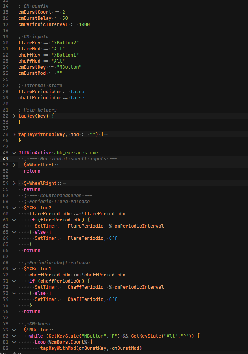Click the "Alt" string after flareMod
The height and width of the screenshot is (354, 248).
click(58, 49)
